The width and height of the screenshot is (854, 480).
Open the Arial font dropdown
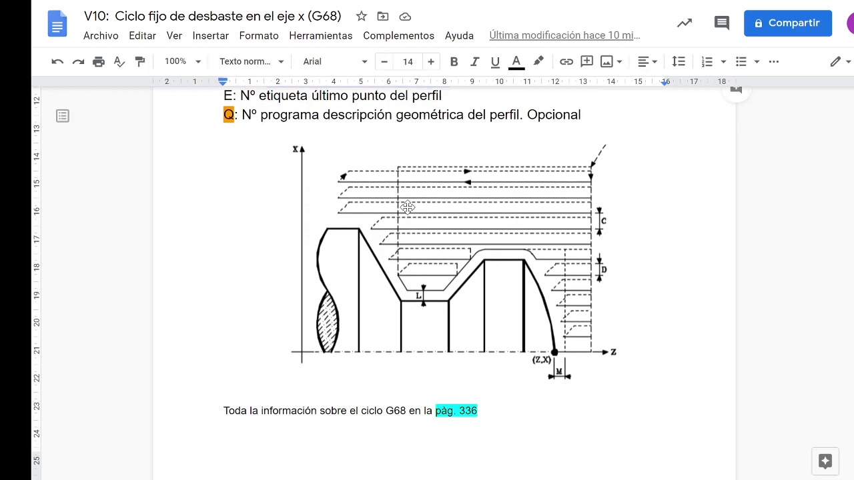(x=335, y=61)
